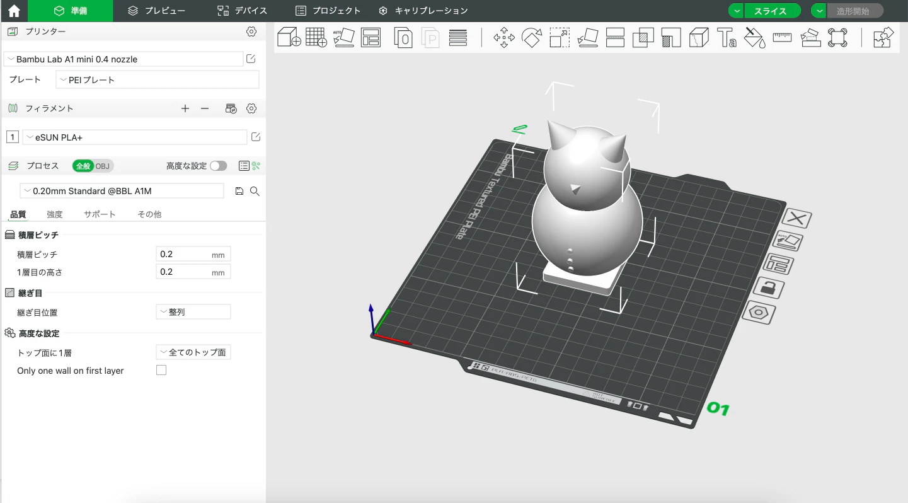Screen dimensions: 908x503
Task: Open the トップ面に1層 dropdown
Action: (193, 352)
